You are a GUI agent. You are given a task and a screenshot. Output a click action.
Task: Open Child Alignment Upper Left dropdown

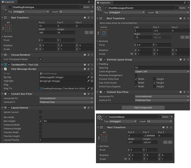click(162, 72)
